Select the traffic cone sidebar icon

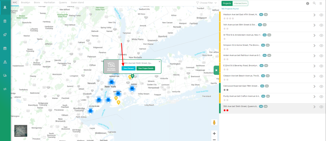5,62
